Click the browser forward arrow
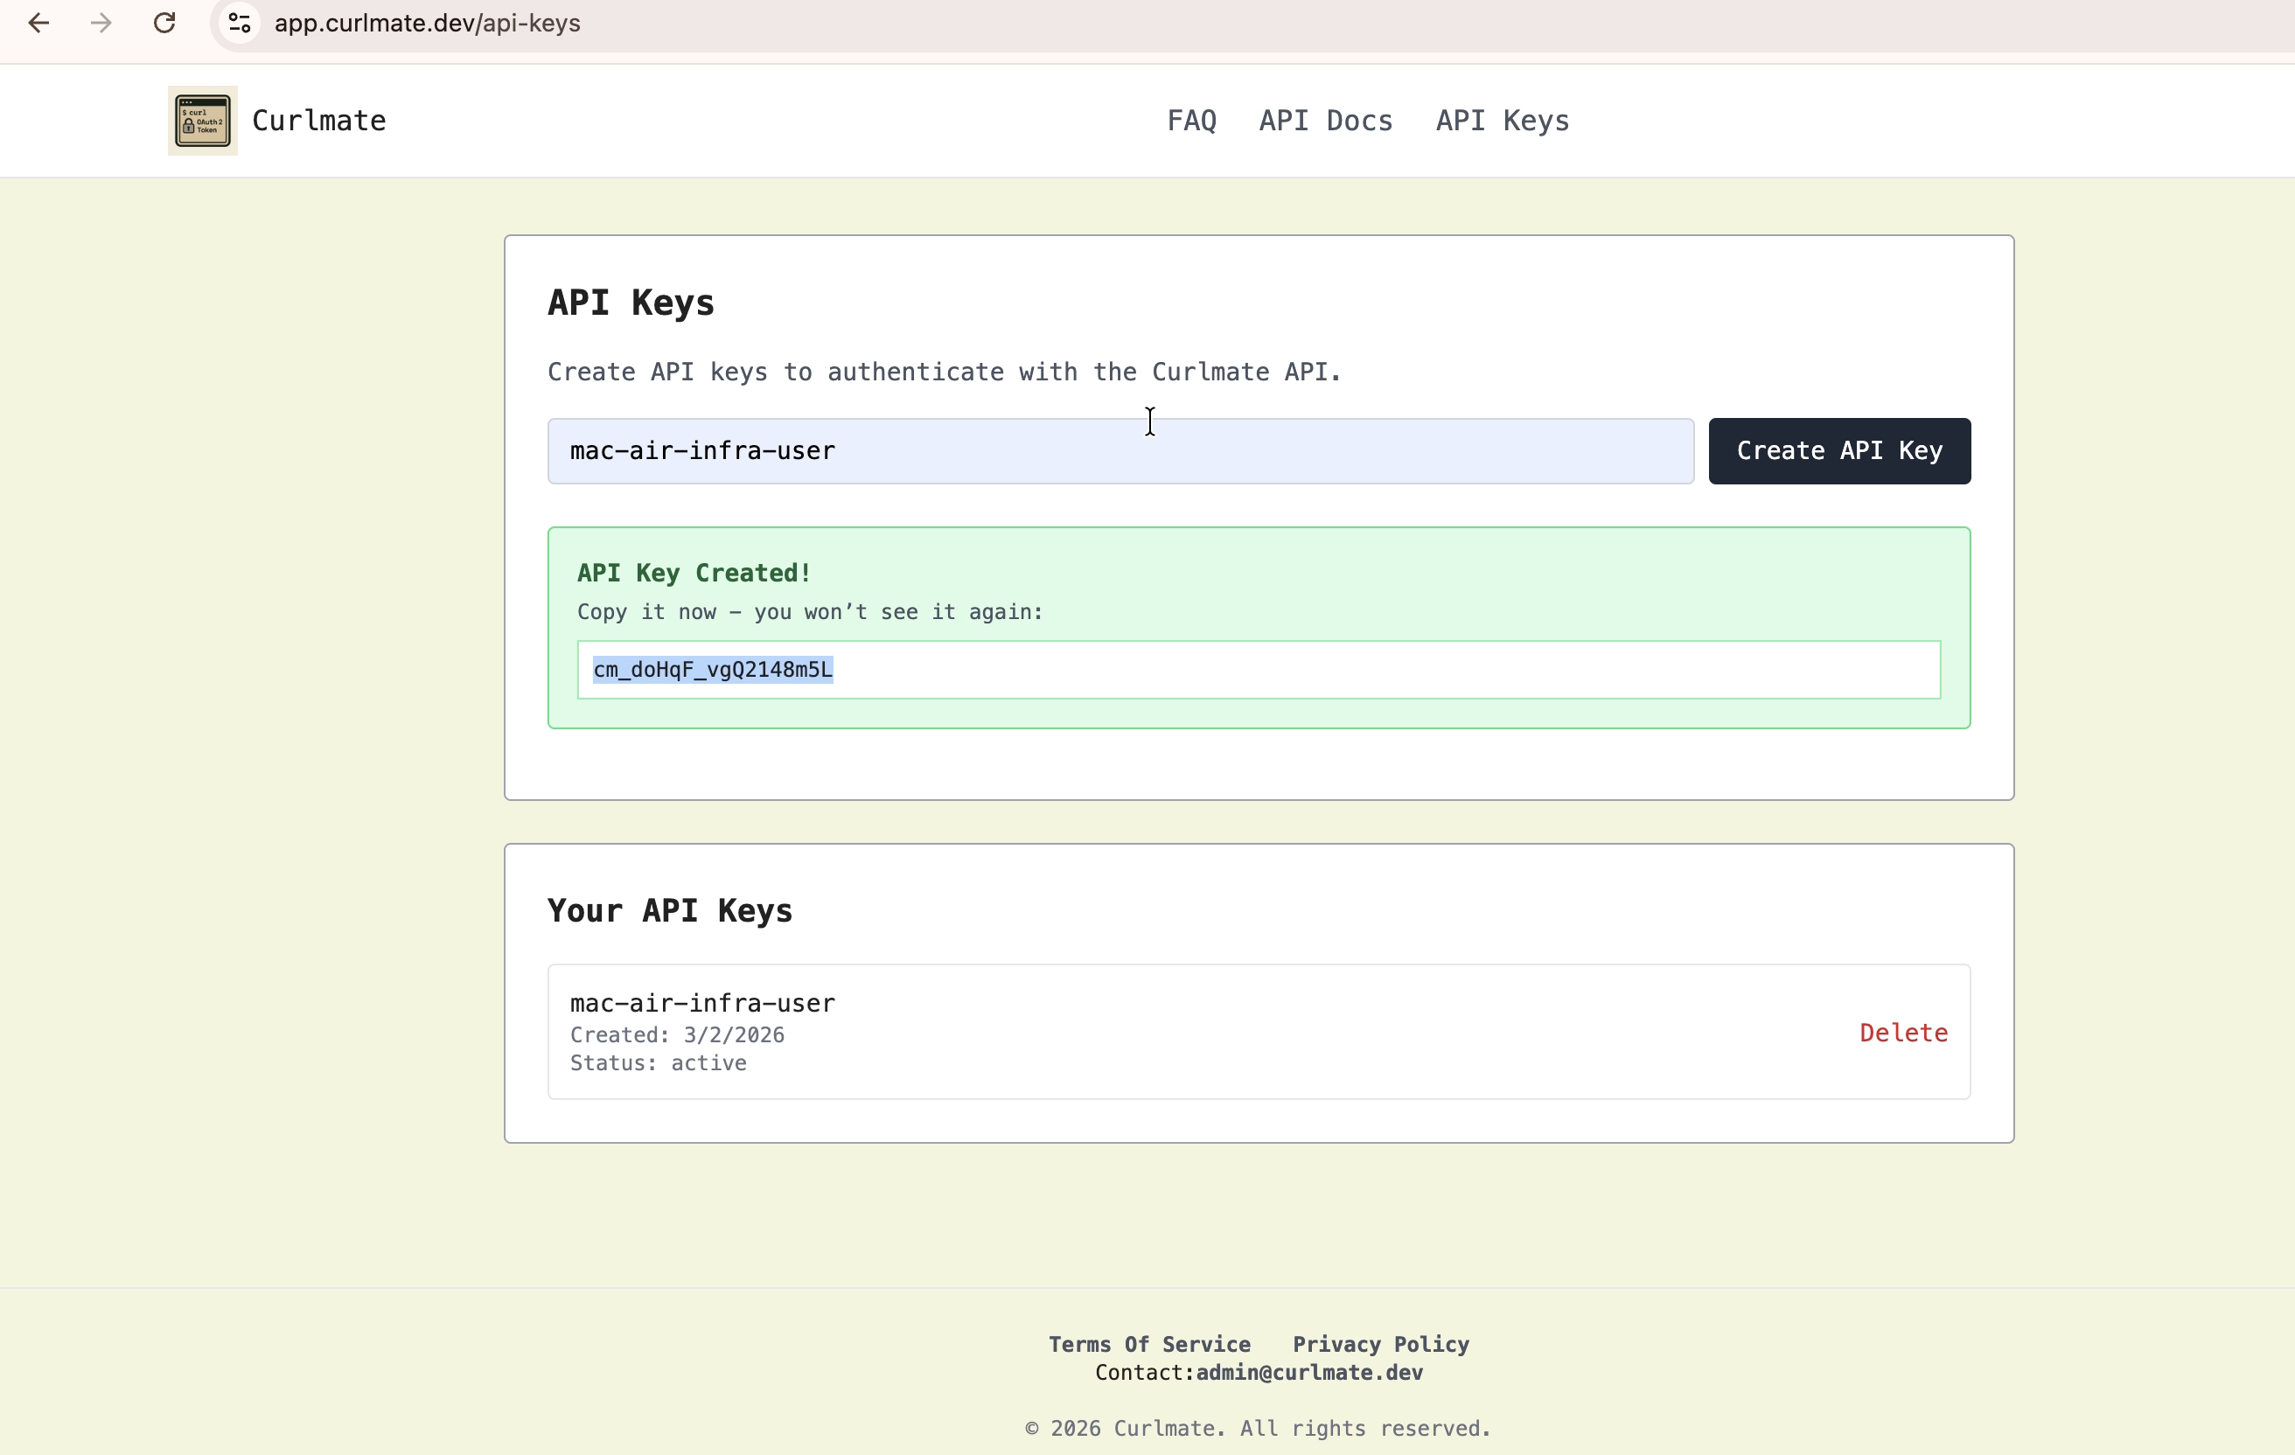 pyautogui.click(x=100, y=23)
